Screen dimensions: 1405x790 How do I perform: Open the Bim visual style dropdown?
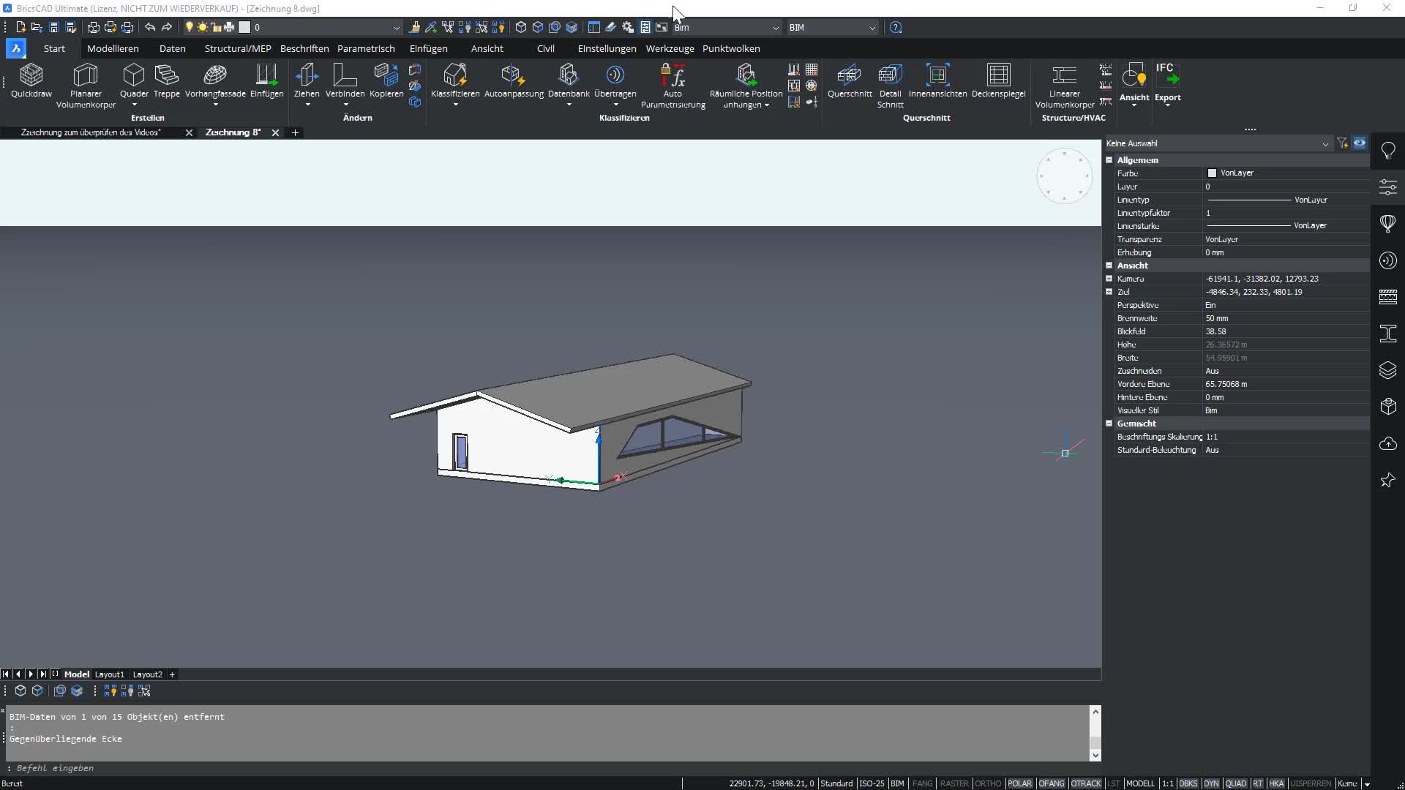click(x=726, y=27)
